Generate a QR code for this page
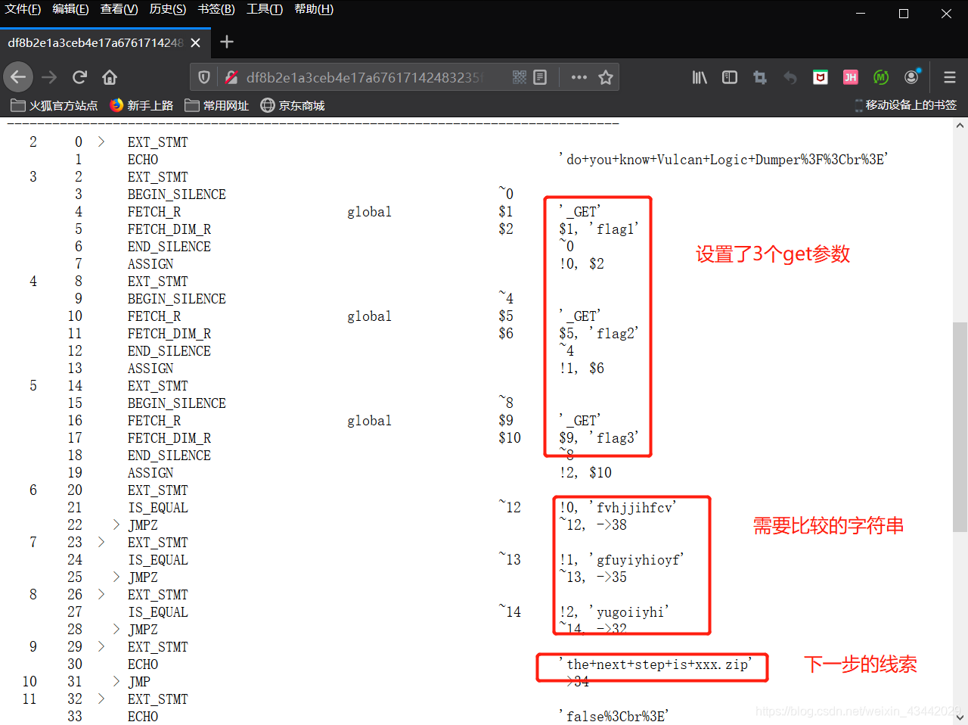968x725 pixels. pyautogui.click(x=520, y=77)
